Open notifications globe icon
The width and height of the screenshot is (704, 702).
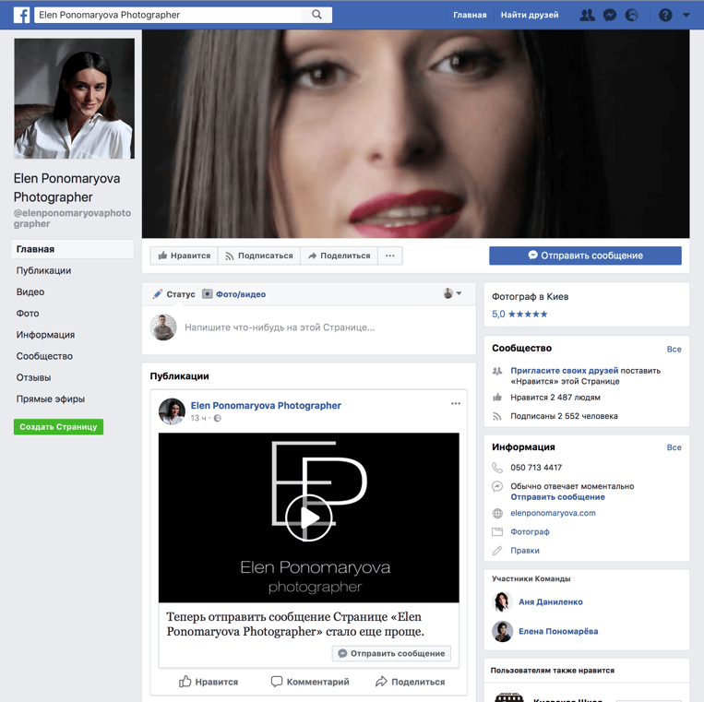[632, 15]
